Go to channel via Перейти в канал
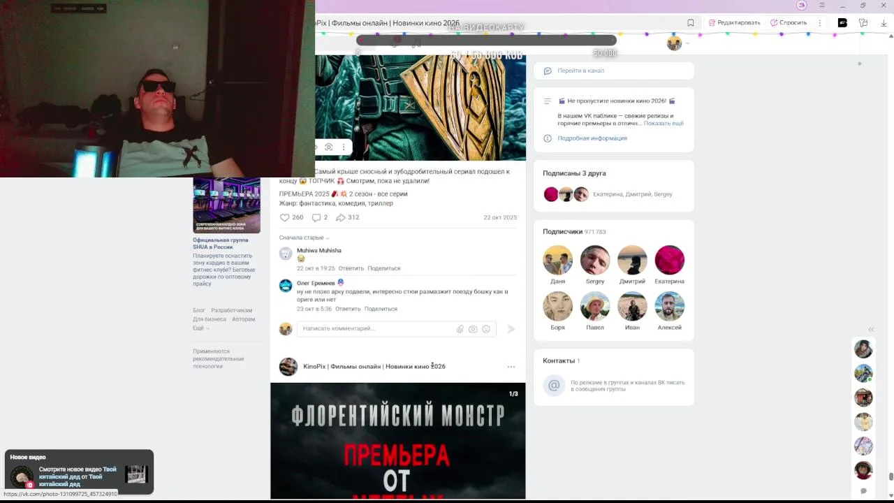Image resolution: width=894 pixels, height=503 pixels. [581, 71]
